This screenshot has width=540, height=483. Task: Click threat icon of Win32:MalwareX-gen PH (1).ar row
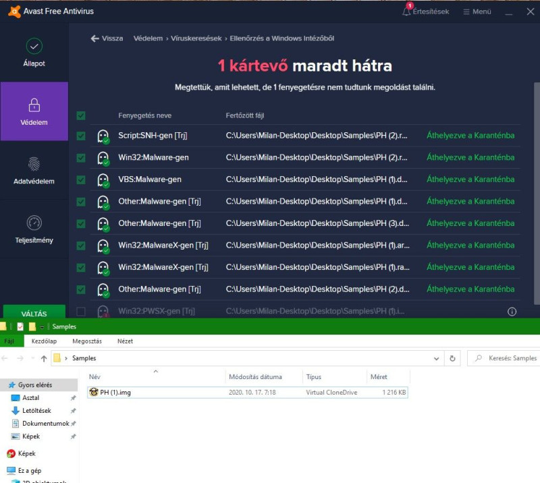[x=103, y=246]
